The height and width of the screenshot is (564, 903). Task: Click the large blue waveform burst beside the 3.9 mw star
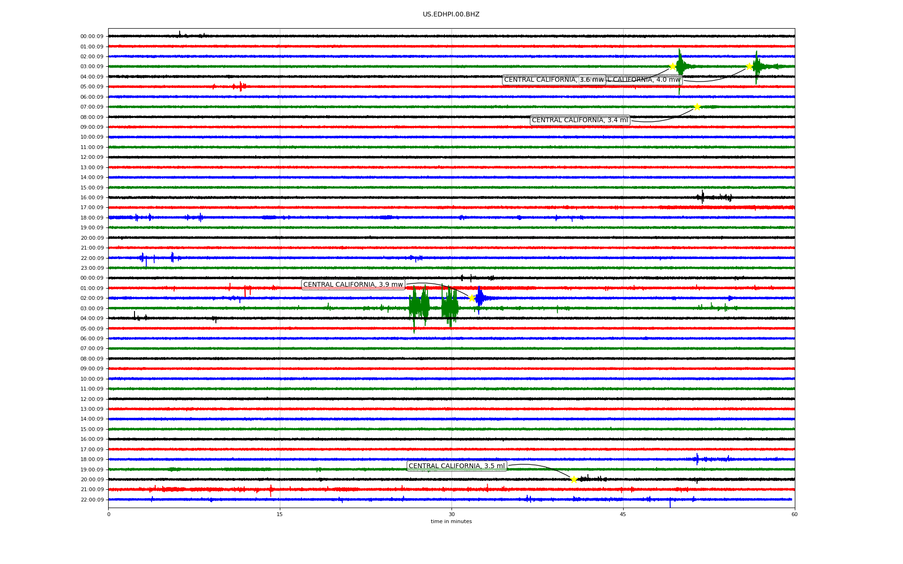[480, 298]
